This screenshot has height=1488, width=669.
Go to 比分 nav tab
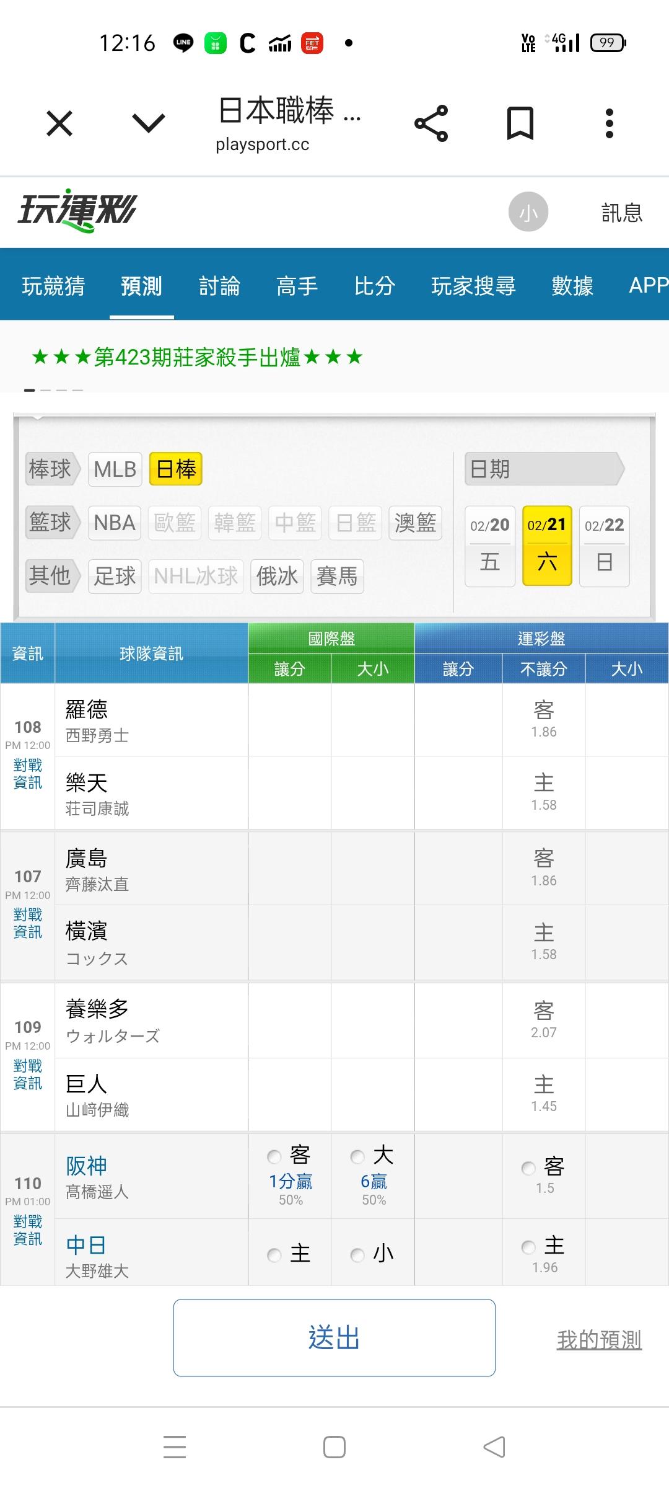click(375, 286)
